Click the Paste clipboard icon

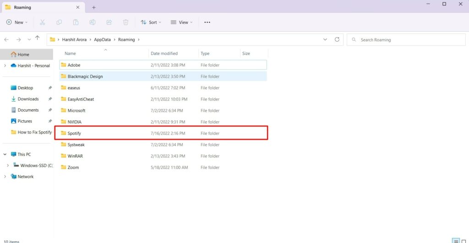coord(76,22)
